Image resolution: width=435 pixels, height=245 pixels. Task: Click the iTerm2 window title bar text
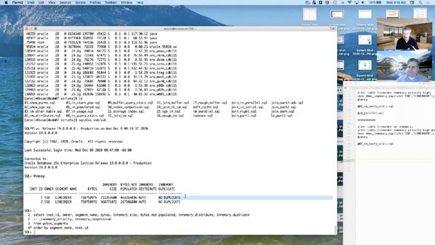click(x=179, y=29)
